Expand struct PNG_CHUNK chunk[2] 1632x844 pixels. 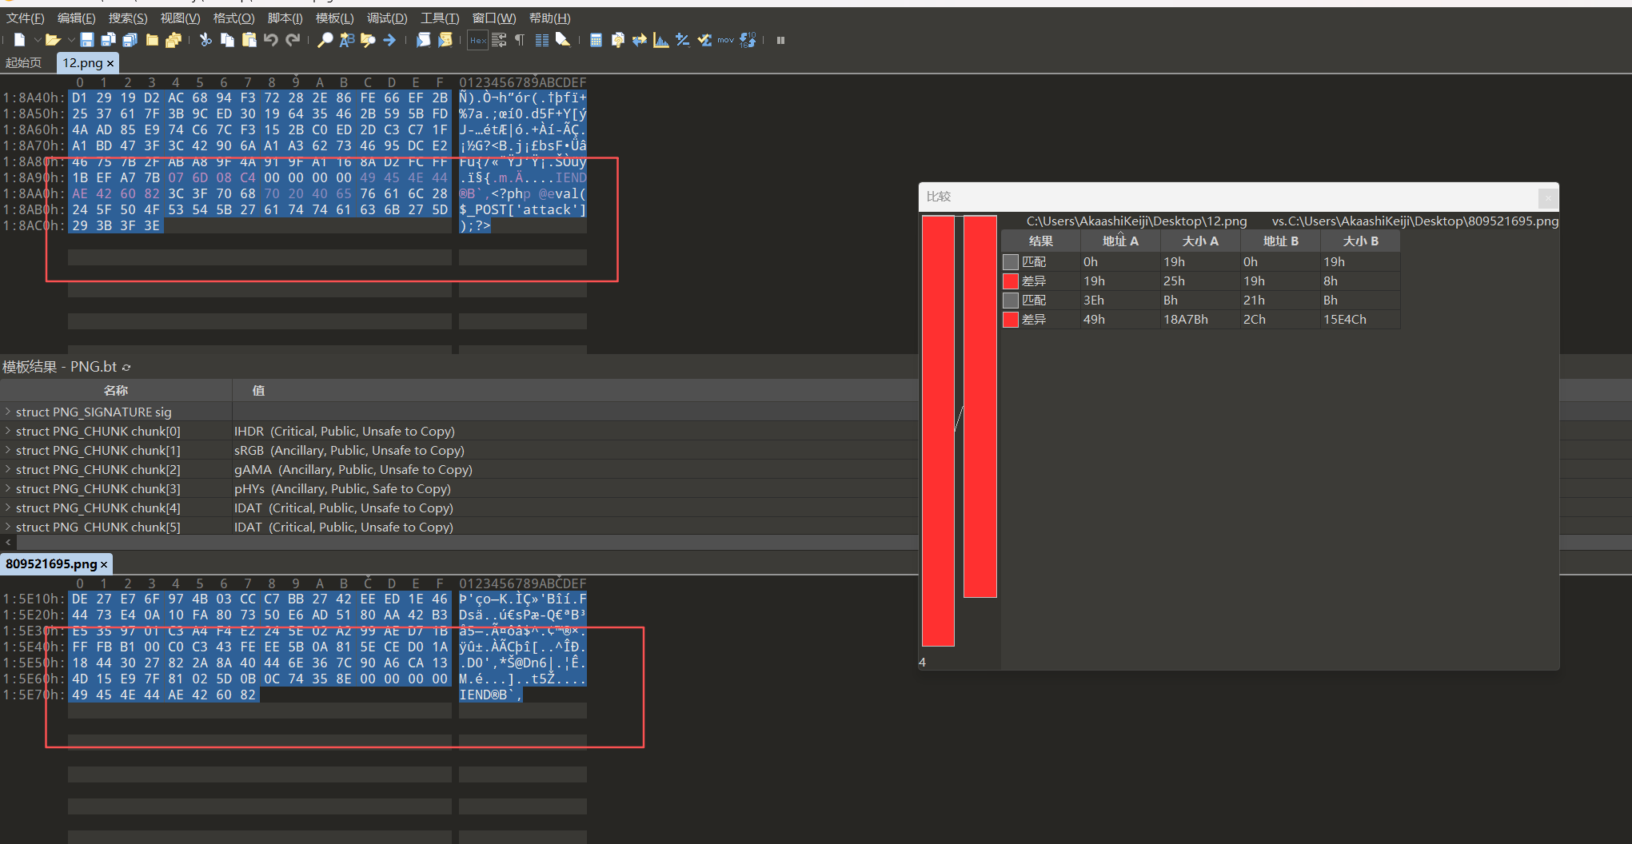point(8,469)
